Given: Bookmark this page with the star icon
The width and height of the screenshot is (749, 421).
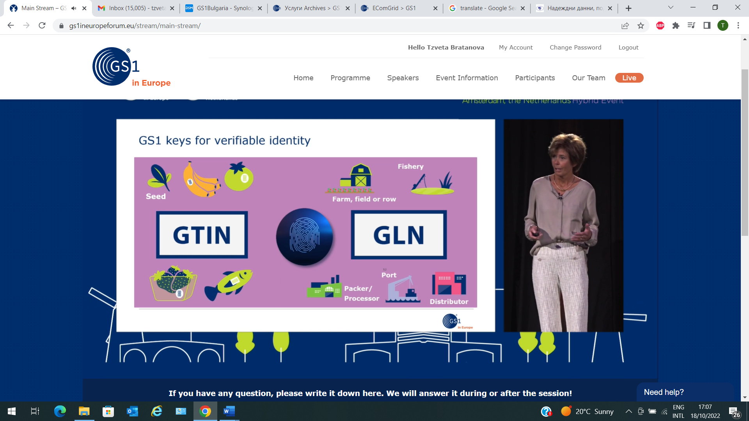Looking at the screenshot, I should click(x=641, y=26).
